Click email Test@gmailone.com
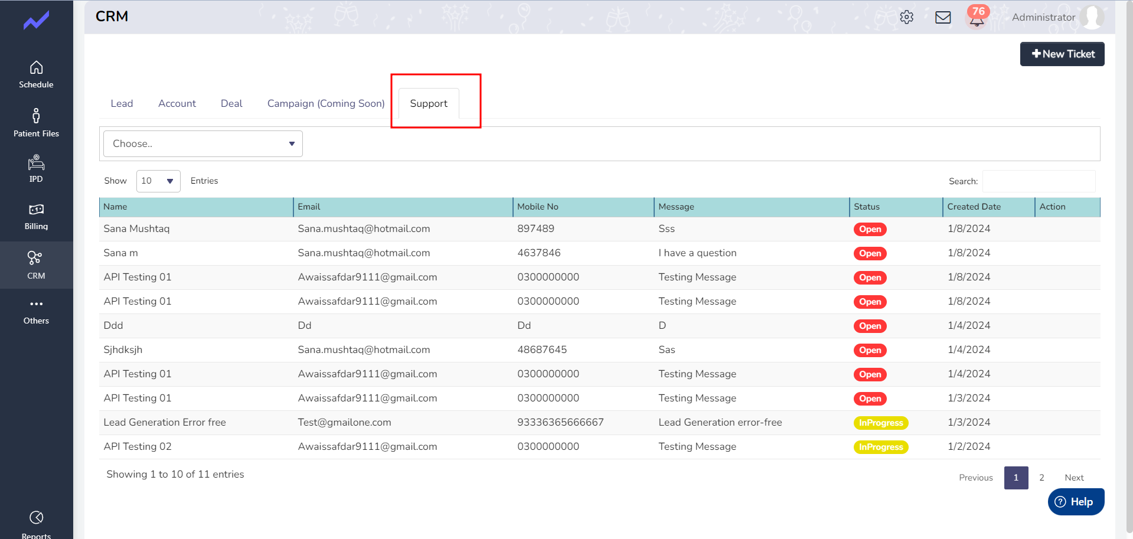The height and width of the screenshot is (539, 1133). tap(344, 422)
